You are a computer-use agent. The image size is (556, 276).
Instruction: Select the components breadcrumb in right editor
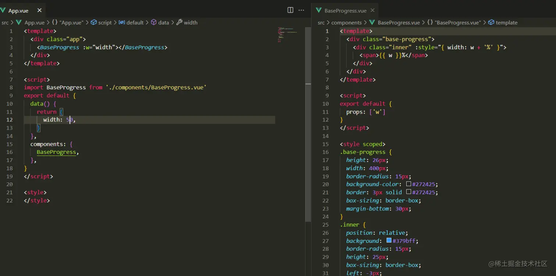pyautogui.click(x=346, y=22)
